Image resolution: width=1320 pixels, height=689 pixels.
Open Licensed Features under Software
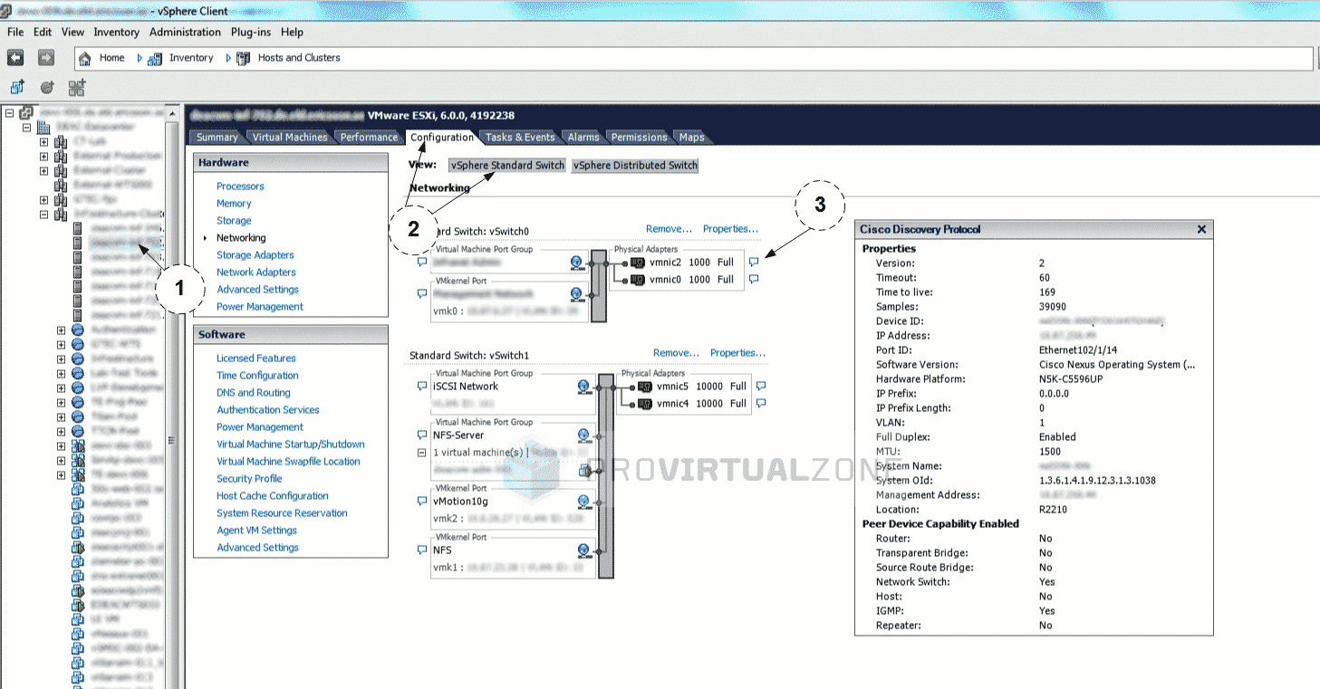point(256,359)
